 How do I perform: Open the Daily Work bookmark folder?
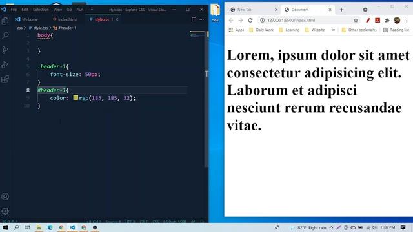coord(261,30)
